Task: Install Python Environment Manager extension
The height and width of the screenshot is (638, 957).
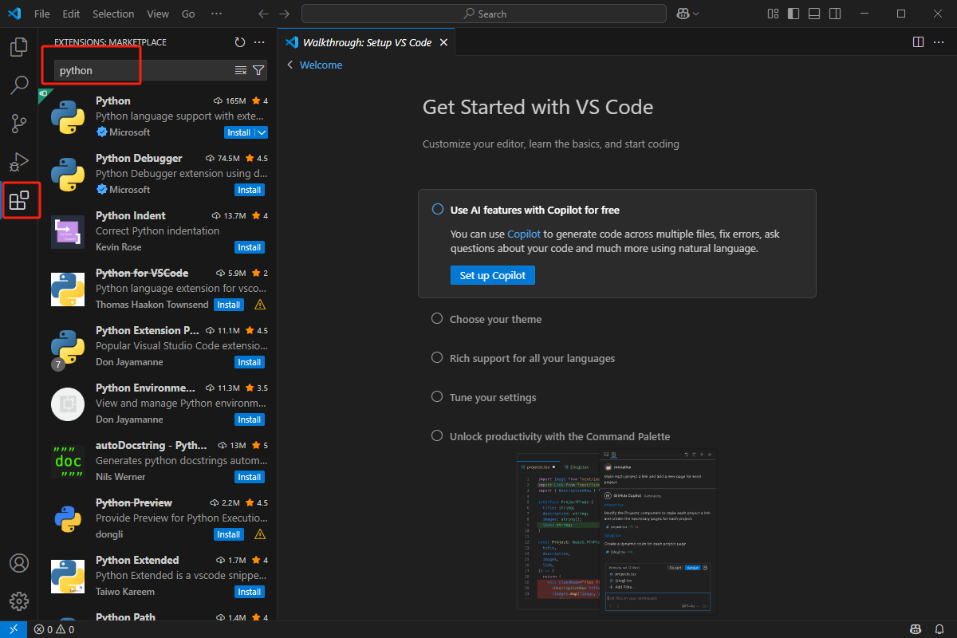Action: pos(250,419)
